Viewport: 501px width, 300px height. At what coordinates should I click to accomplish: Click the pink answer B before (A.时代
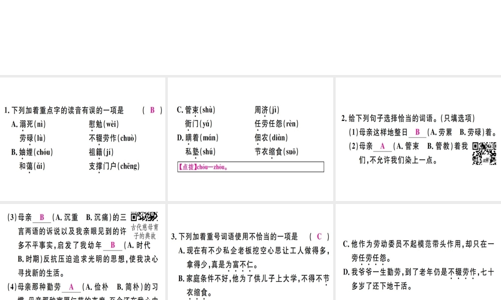click(113, 245)
